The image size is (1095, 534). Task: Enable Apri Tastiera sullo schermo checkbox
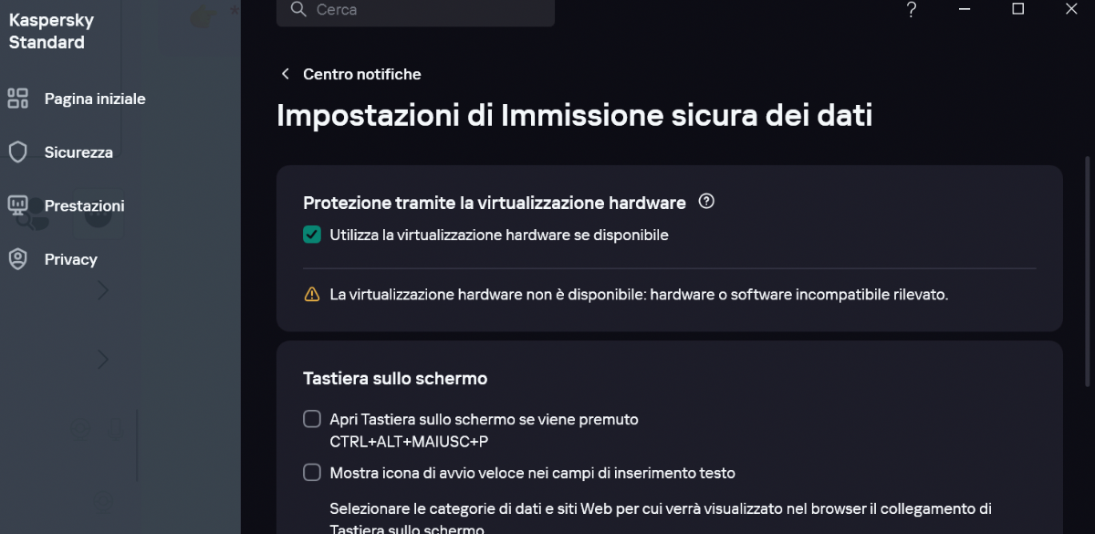(312, 419)
